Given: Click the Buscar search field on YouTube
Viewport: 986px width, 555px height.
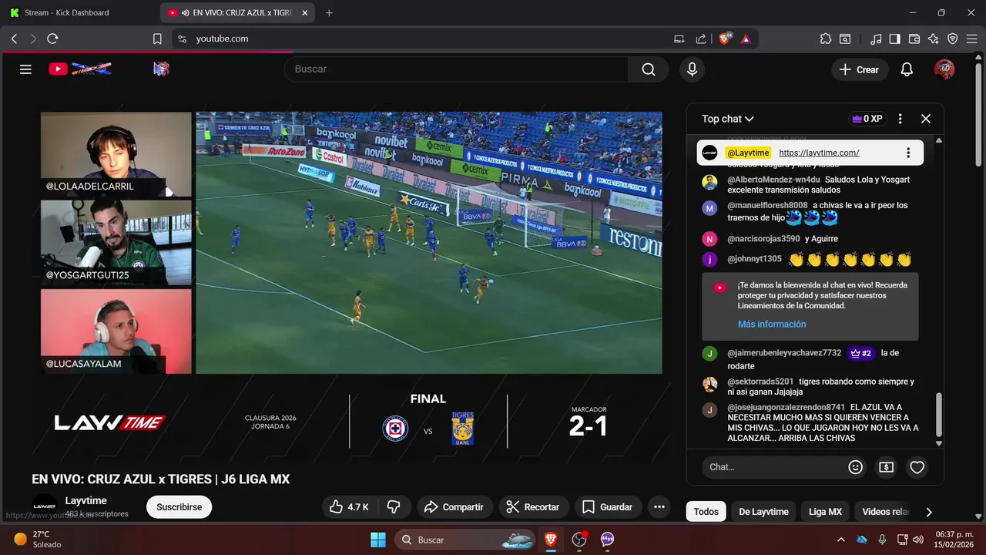Looking at the screenshot, I should coord(456,69).
